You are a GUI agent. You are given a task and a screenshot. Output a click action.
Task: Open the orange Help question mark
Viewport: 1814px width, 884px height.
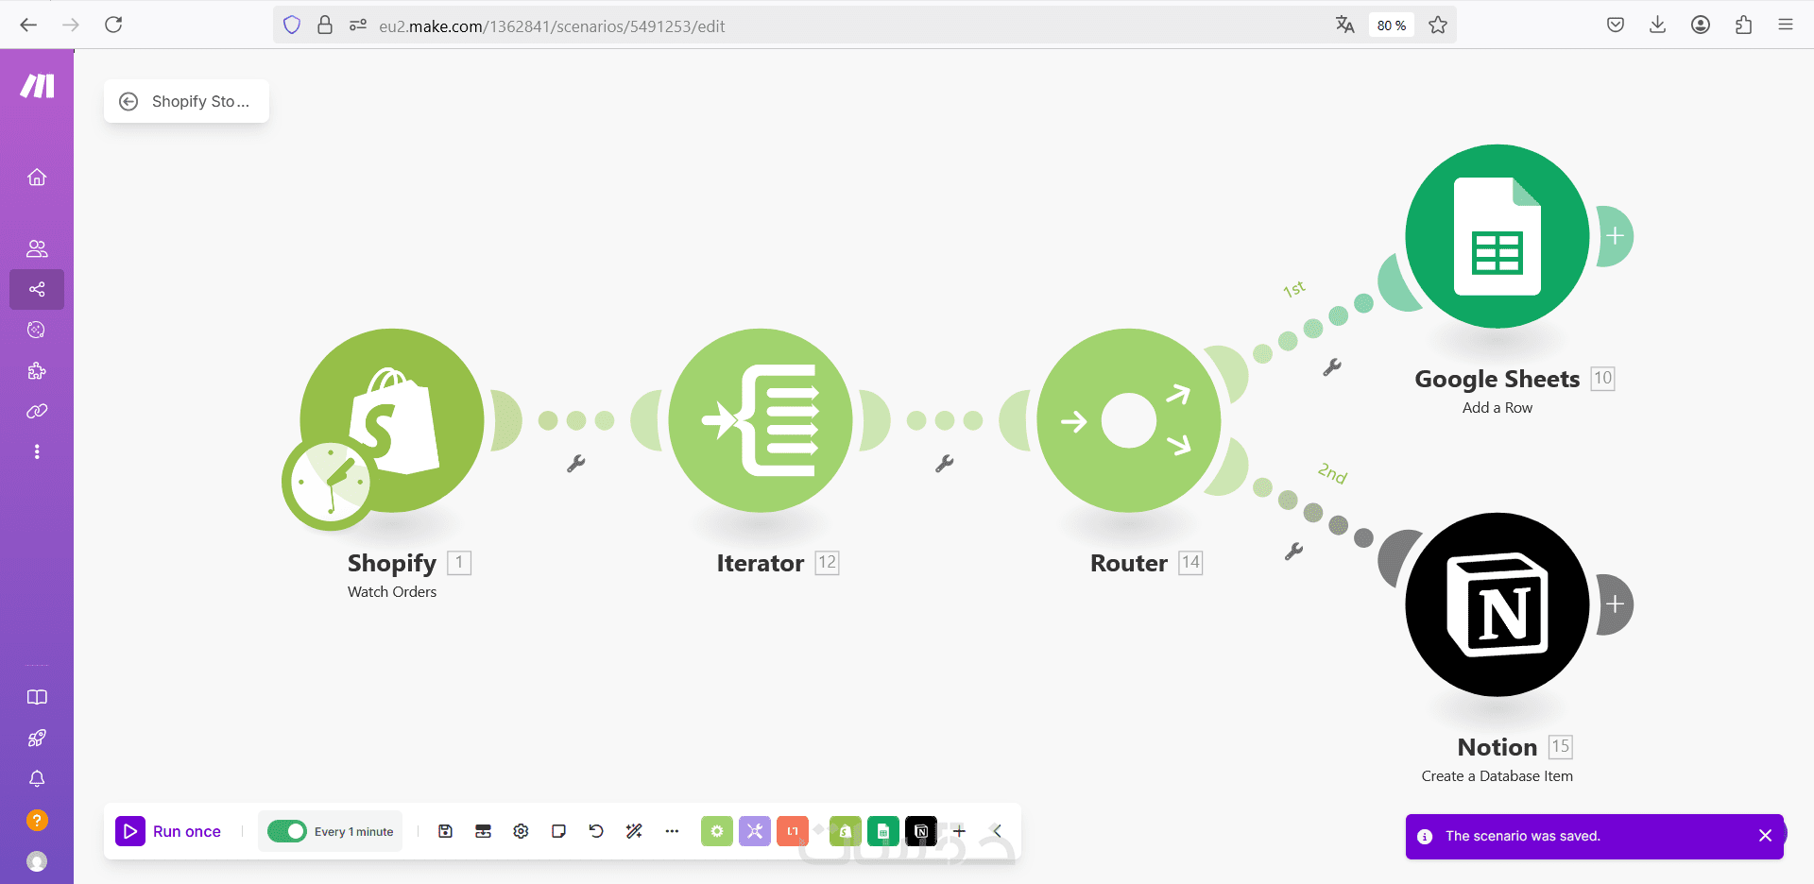pyautogui.click(x=37, y=820)
